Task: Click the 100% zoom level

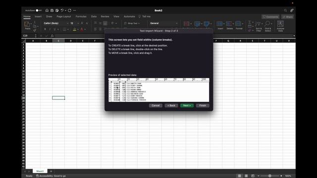Action: click(288, 176)
